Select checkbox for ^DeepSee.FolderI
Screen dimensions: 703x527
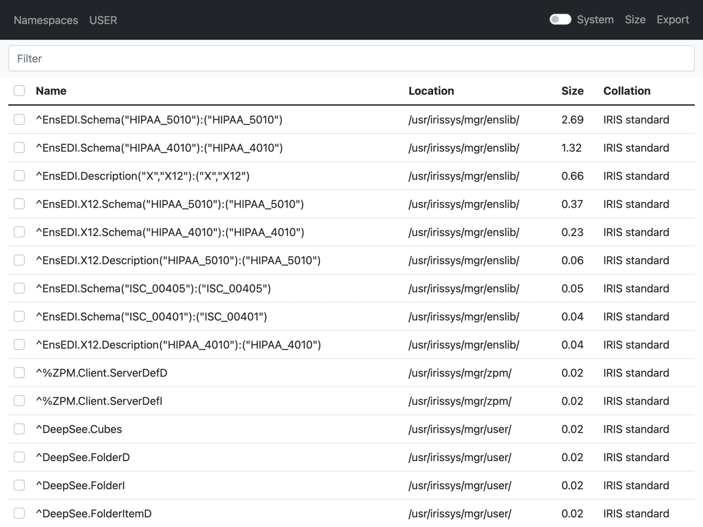[x=19, y=485]
